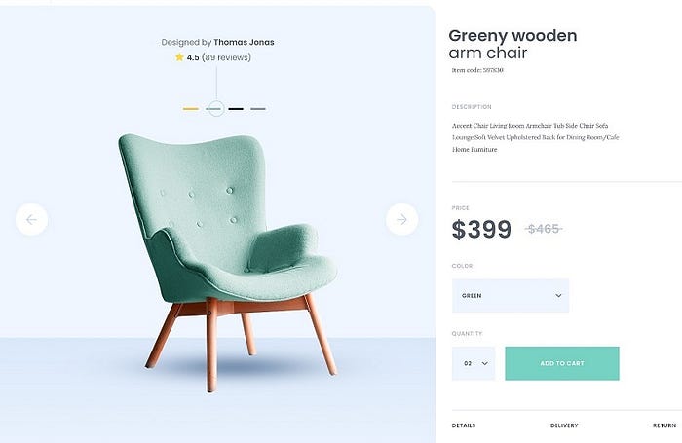The width and height of the screenshot is (682, 443).
Task: Select the black color swatch
Action: (x=236, y=109)
